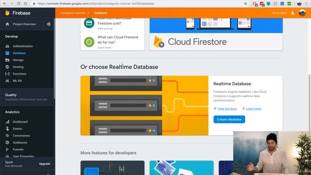Click the ML Kit icon

click(7, 81)
